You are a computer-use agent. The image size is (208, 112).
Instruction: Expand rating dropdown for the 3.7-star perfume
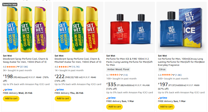[x=122, y=75]
